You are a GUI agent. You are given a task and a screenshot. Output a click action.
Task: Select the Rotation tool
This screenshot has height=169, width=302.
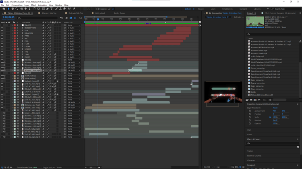click(35, 9)
